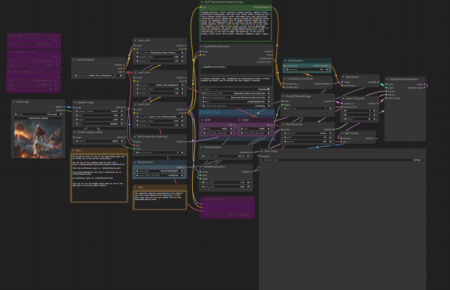Open the sampler_name dropdown showing dpm_2

coord(225,156)
